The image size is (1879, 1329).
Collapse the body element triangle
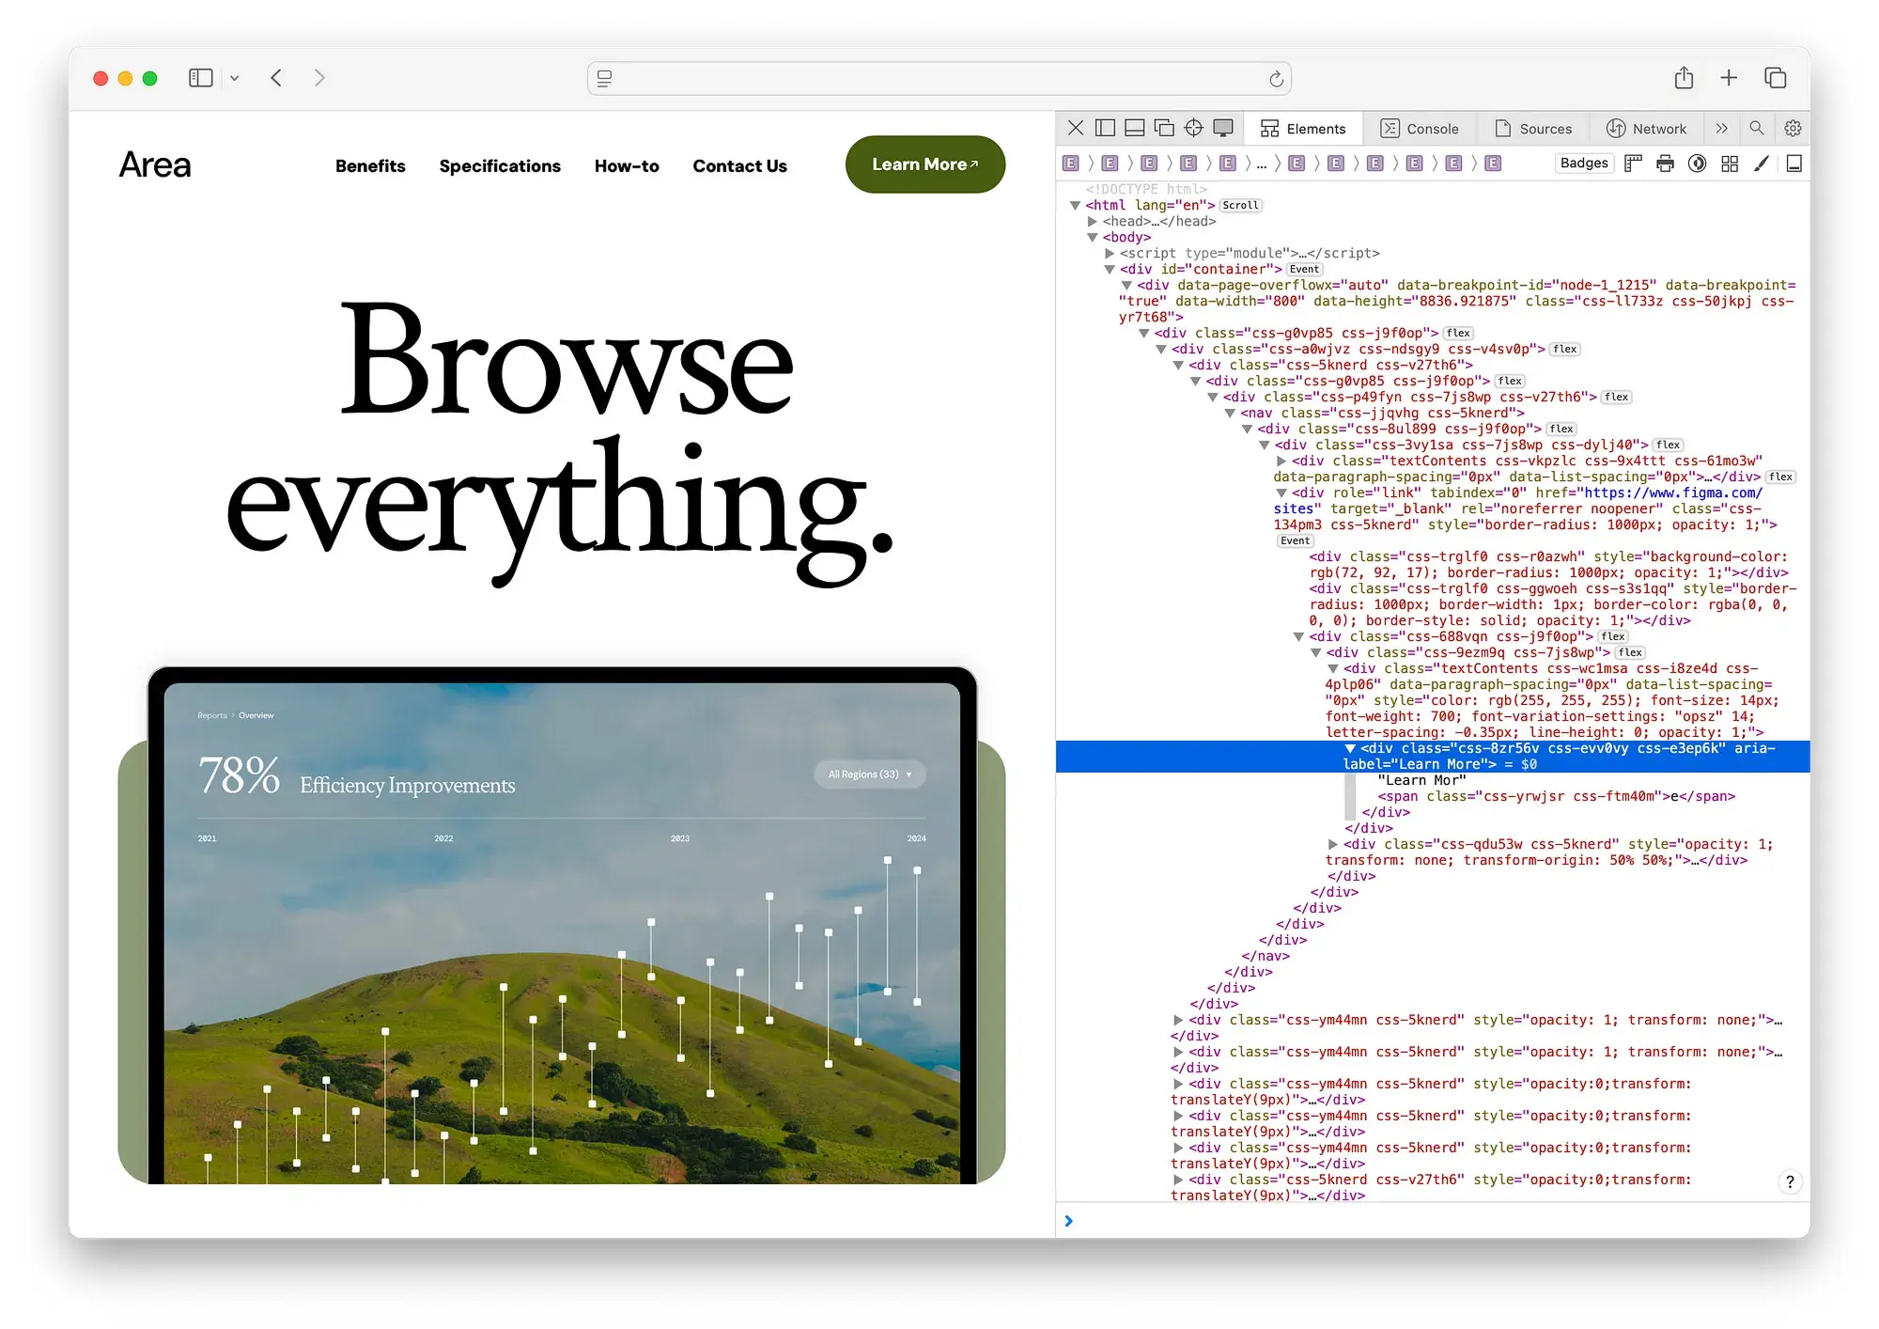coord(1093,238)
